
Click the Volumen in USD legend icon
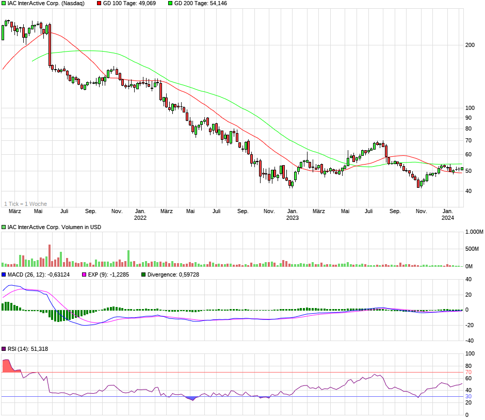pos(4,227)
